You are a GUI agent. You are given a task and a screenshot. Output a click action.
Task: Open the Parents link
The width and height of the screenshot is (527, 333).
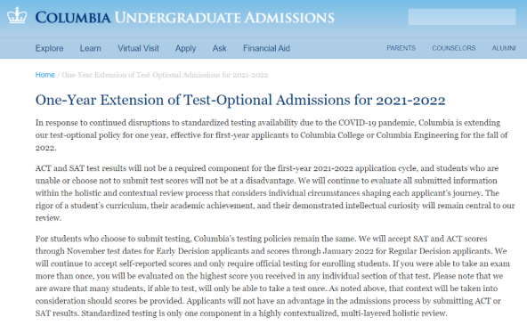[401, 48]
